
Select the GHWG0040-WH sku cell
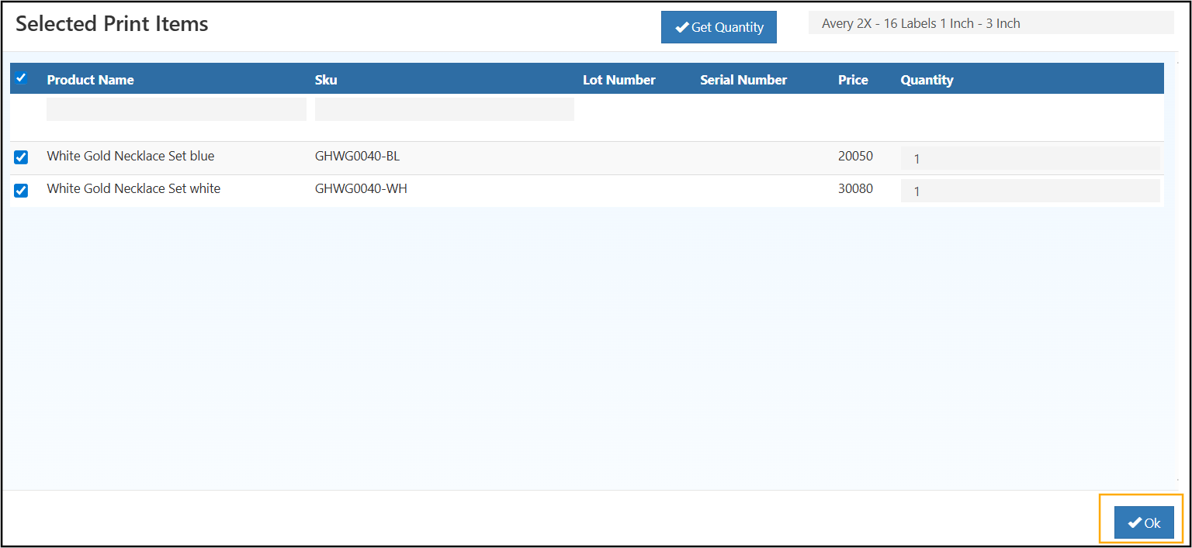tap(361, 188)
